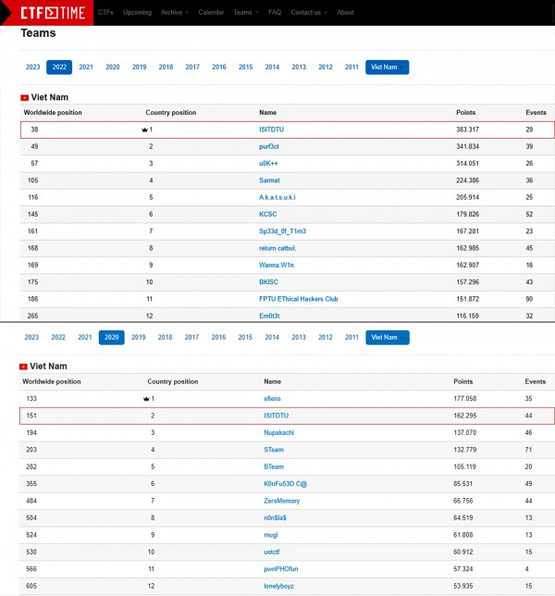The width and height of the screenshot is (555, 596).
Task: Visit the About page
Action: [345, 13]
